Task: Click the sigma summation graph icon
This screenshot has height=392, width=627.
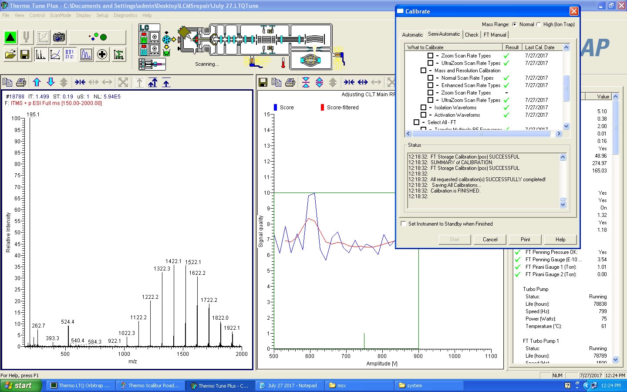Action: [118, 54]
